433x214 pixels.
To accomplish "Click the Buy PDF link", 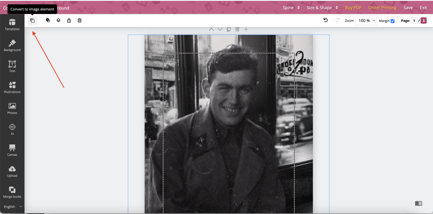I will pyautogui.click(x=353, y=8).
